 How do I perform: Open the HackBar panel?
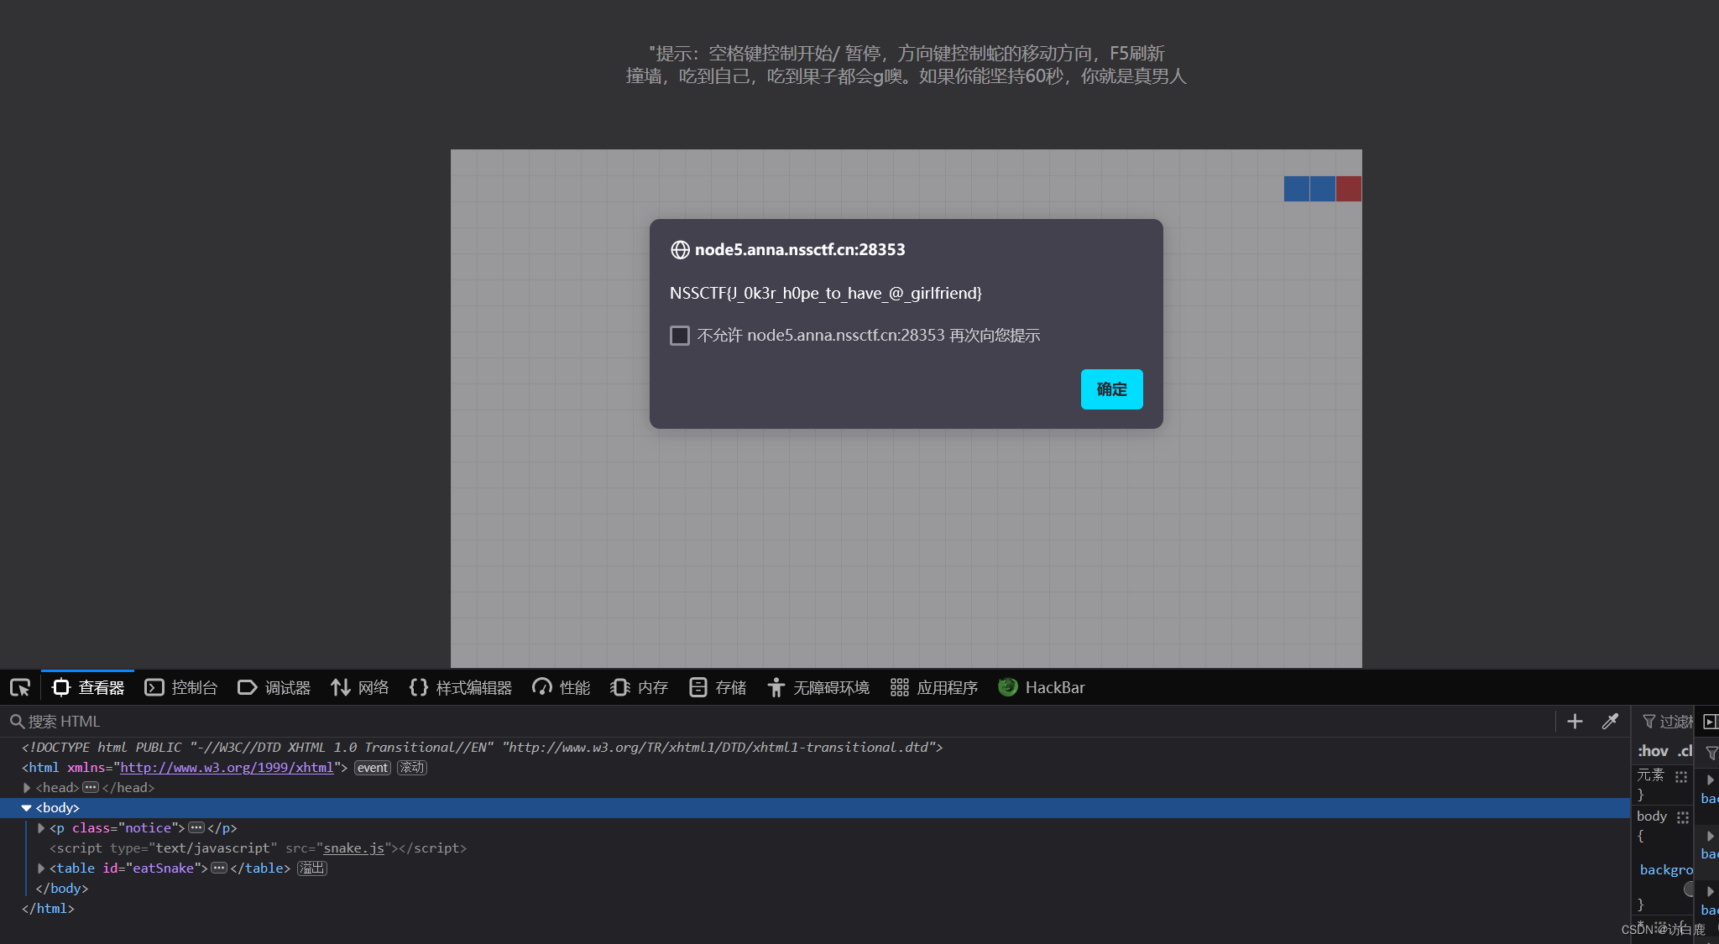tap(1042, 688)
